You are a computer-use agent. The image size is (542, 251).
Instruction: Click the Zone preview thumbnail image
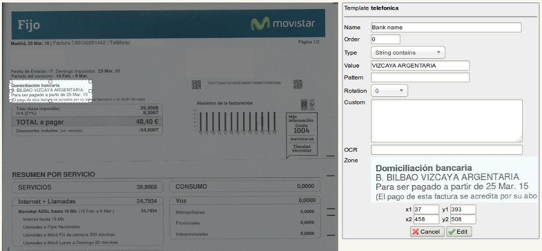pyautogui.click(x=454, y=180)
